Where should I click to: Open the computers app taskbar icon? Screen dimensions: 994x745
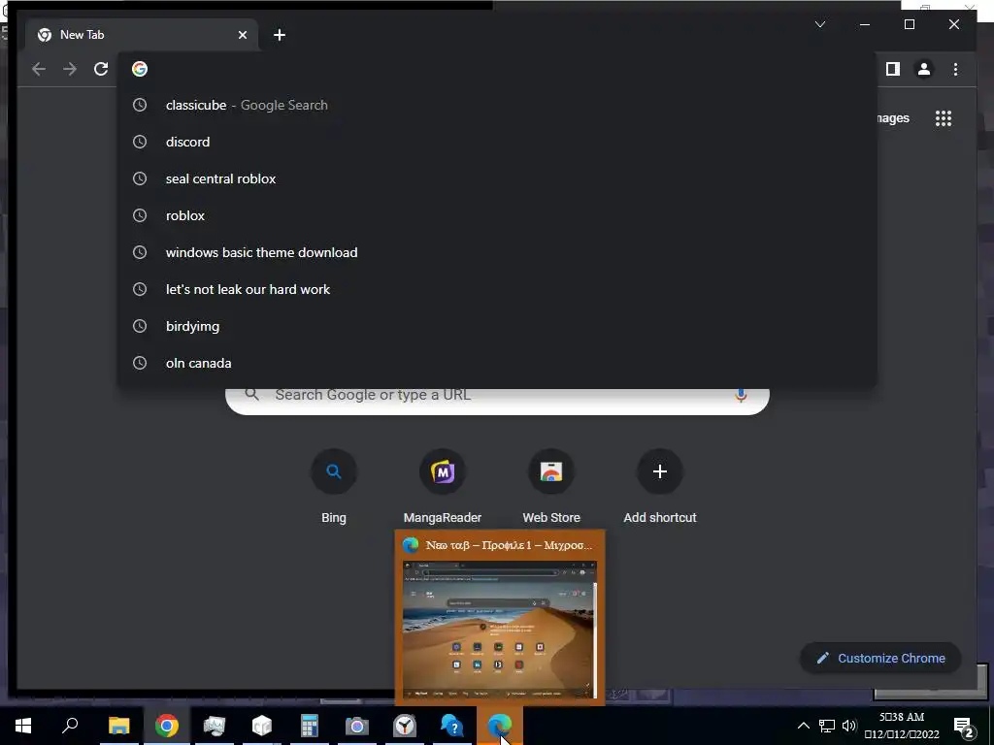tap(215, 726)
